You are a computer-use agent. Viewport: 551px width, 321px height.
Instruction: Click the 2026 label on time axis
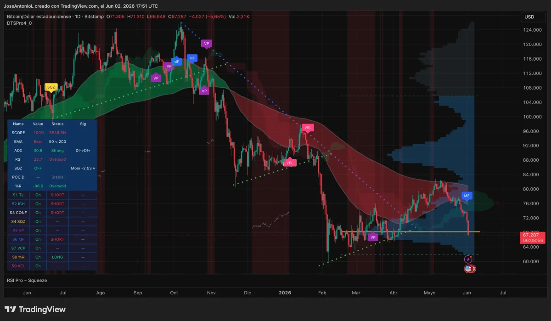pos(285,293)
